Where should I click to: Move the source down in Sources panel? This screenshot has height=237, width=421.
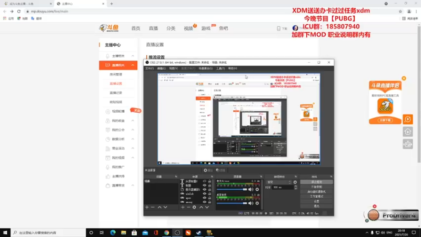pyautogui.click(x=207, y=207)
